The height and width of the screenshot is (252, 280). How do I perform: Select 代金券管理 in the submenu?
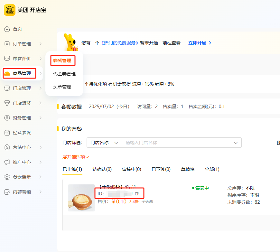click(64, 74)
